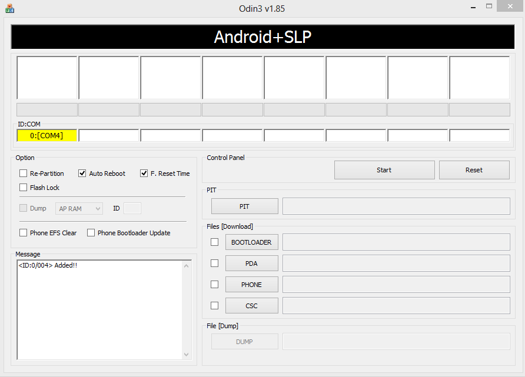Click the Reset button
Screen dimensions: 525x377
pyautogui.click(x=474, y=170)
